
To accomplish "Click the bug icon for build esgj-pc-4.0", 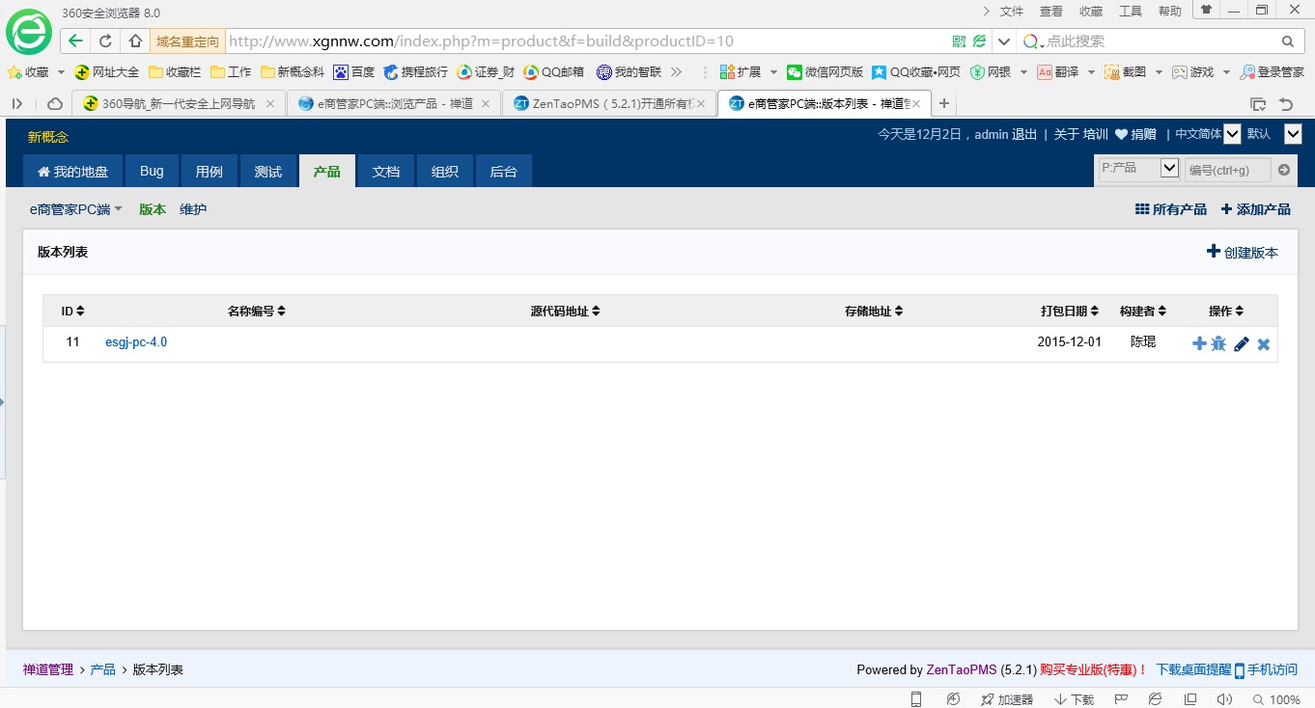I will [1218, 343].
